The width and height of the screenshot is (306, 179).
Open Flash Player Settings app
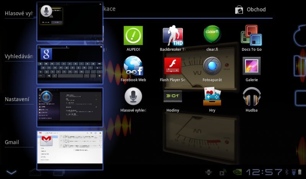click(173, 69)
